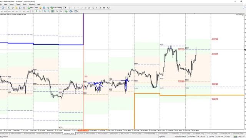Switch to the SOYBEAN Daily chart tab

tap(199, 134)
